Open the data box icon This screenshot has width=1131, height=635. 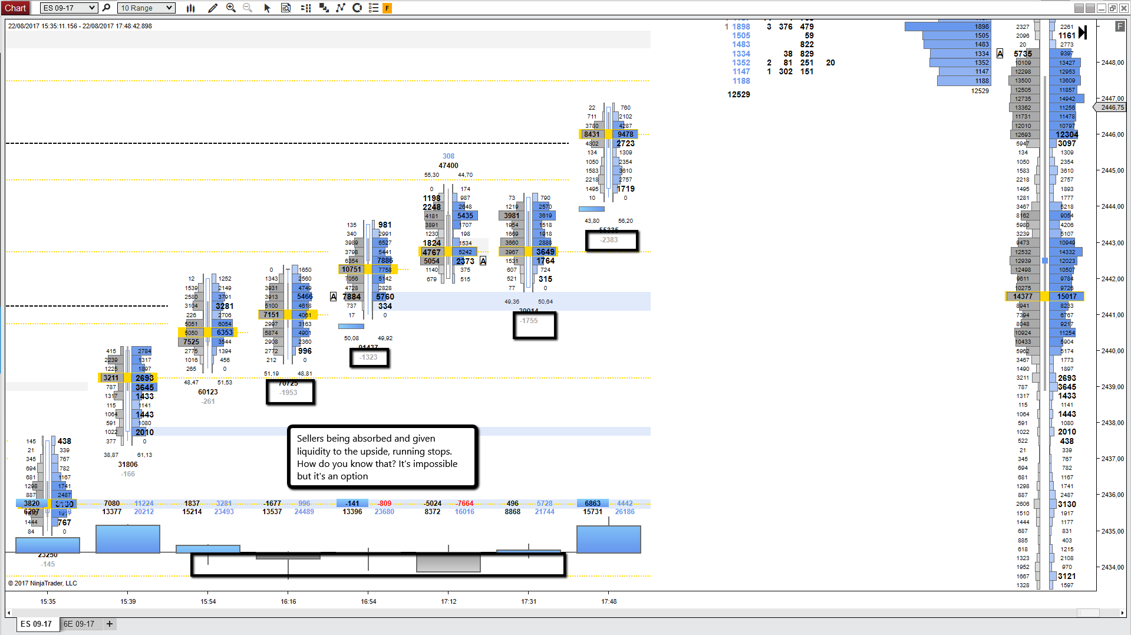(286, 8)
